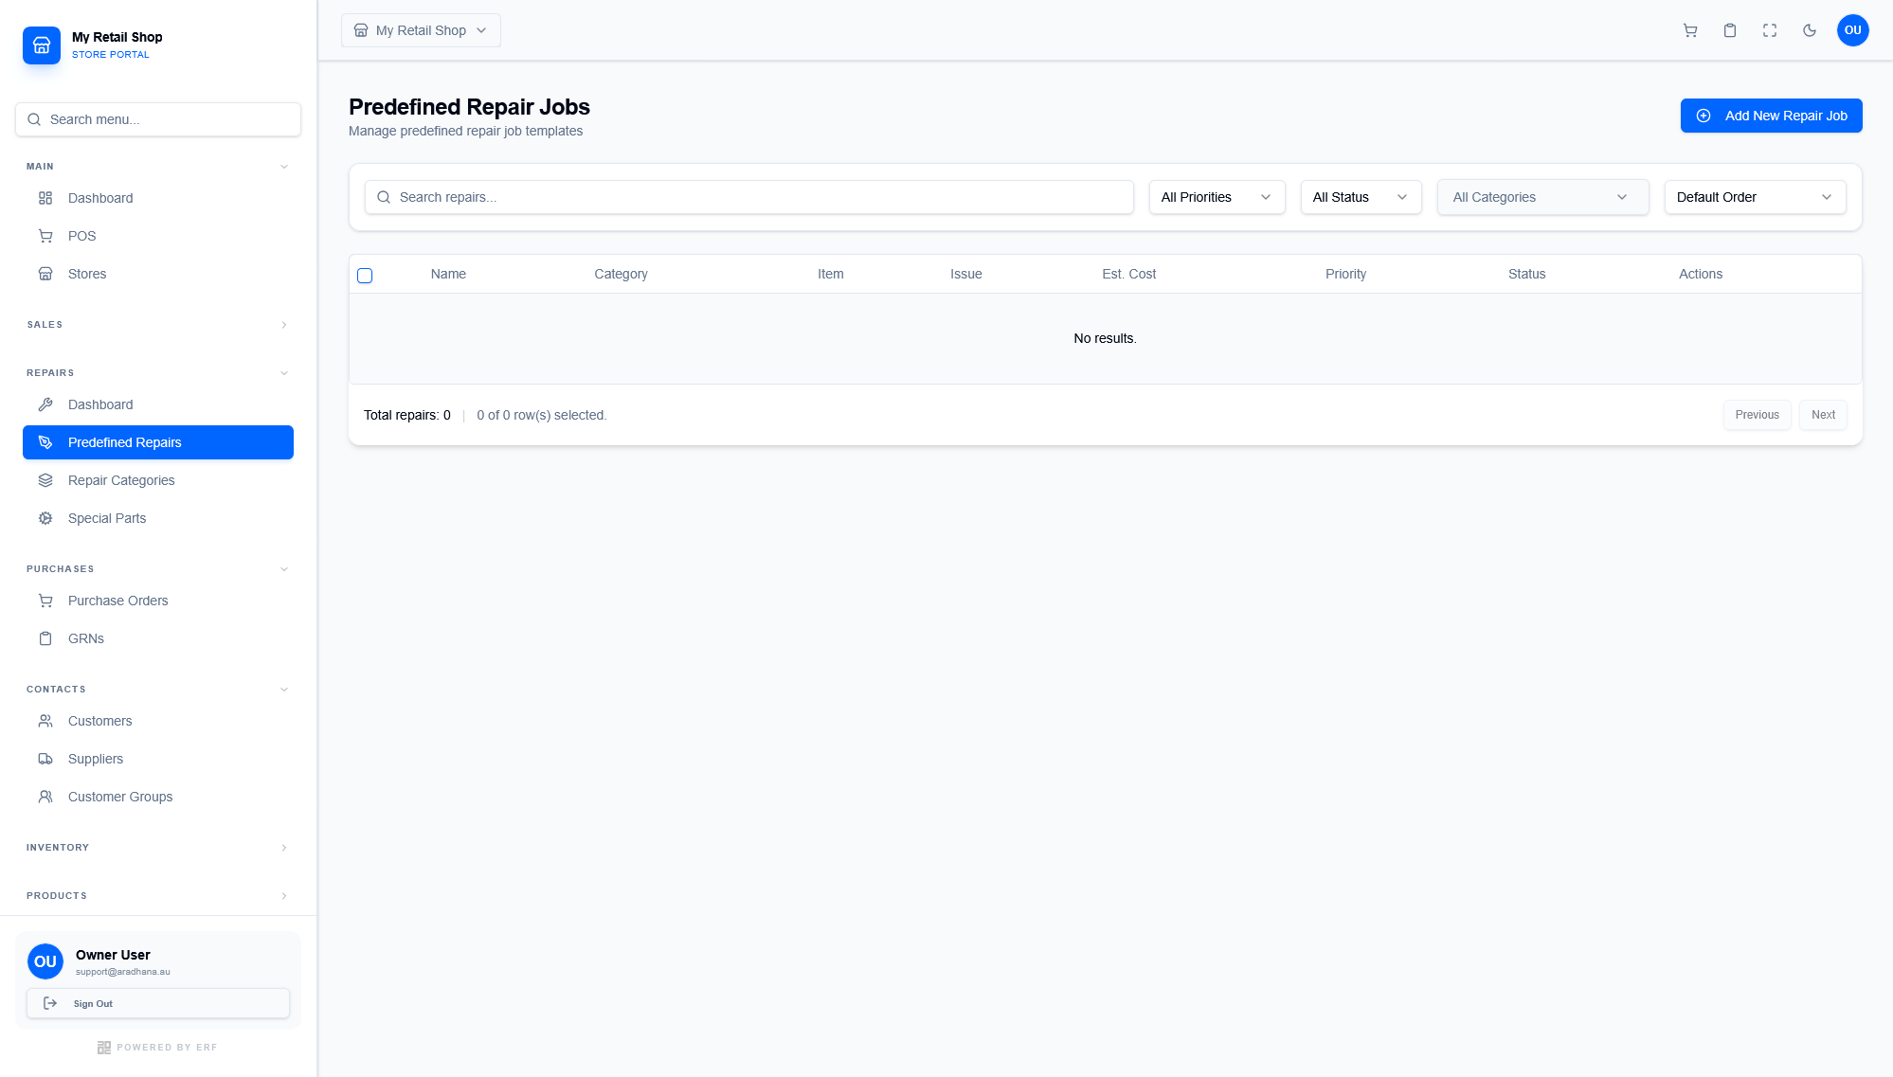Click the support@aradhana.au email text
1893x1077 pixels.
[123, 972]
